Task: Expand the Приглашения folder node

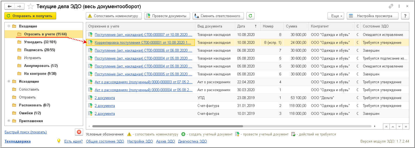Action: click(x=9, y=121)
